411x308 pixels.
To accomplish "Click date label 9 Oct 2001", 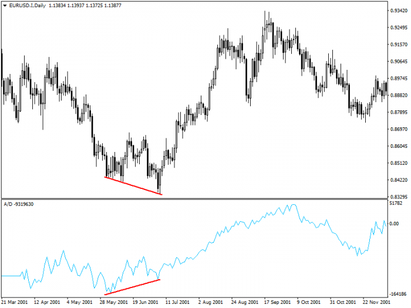I will [x=308, y=302].
